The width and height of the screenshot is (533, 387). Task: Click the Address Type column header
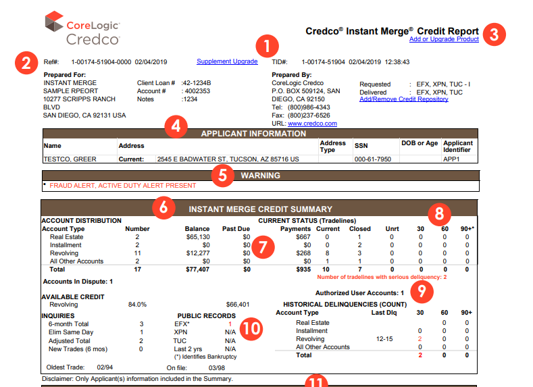tap(333, 147)
